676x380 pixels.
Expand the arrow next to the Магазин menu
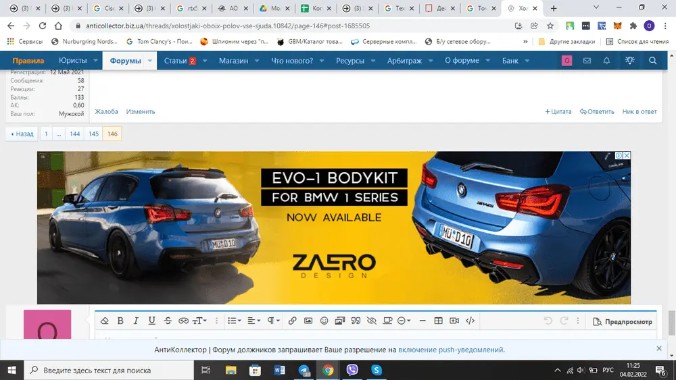click(x=259, y=61)
